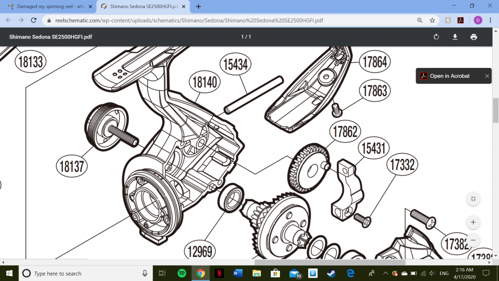Open a new browser tab
Image resolution: width=499 pixels, height=281 pixels.
tap(198, 6)
